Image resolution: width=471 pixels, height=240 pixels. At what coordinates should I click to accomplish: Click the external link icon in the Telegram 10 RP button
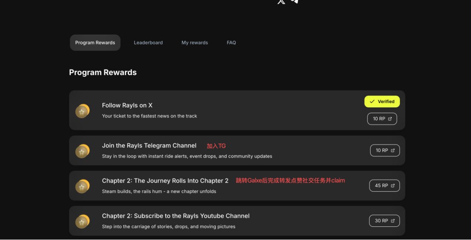click(393, 150)
